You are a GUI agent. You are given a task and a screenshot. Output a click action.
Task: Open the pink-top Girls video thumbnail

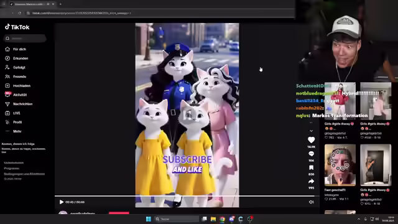pyautogui.click(x=376, y=101)
